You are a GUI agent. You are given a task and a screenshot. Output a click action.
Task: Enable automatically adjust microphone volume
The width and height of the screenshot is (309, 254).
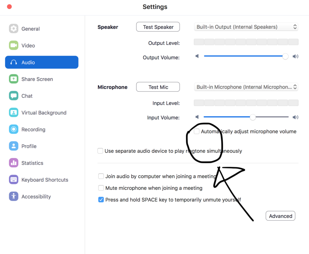[x=197, y=132]
